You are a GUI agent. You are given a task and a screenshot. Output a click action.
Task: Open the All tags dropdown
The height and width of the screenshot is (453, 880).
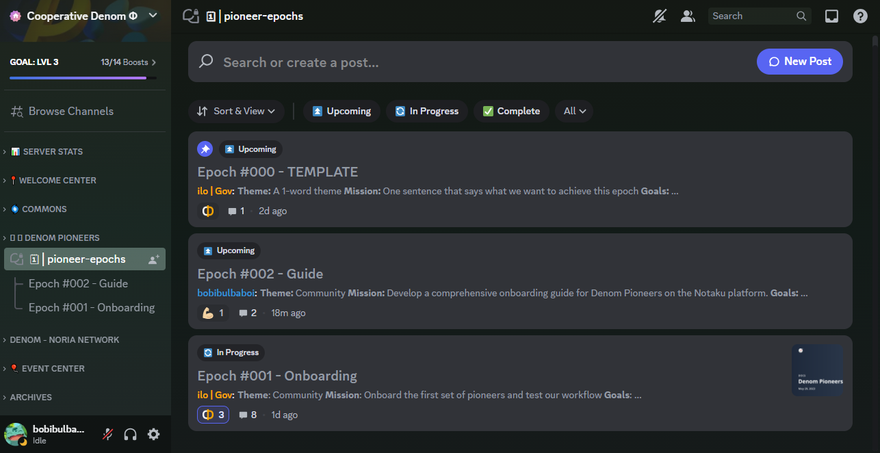click(x=574, y=111)
